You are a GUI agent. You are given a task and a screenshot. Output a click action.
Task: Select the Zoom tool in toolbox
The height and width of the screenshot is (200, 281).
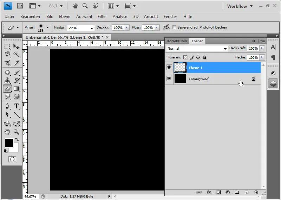(16, 132)
